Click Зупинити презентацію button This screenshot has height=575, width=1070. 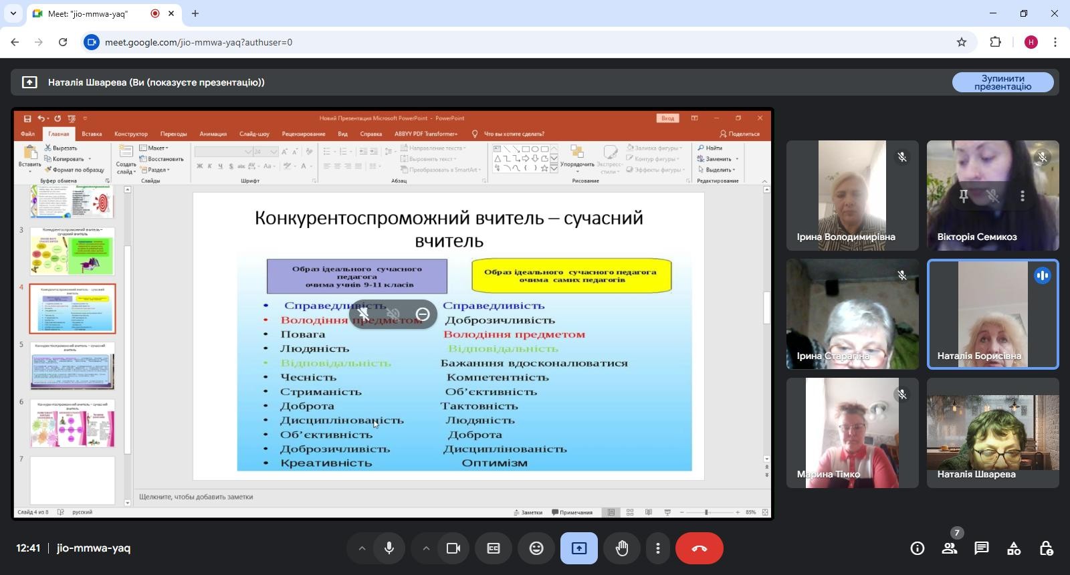[x=1003, y=82]
